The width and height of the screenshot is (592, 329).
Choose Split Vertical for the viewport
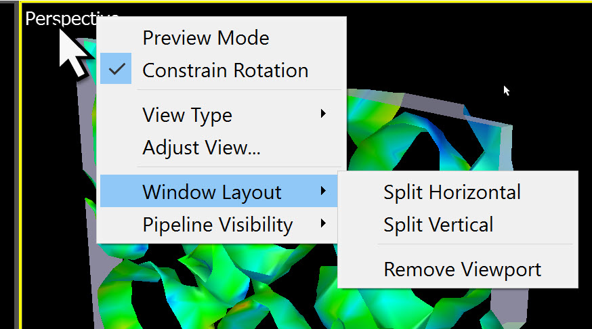click(x=438, y=225)
